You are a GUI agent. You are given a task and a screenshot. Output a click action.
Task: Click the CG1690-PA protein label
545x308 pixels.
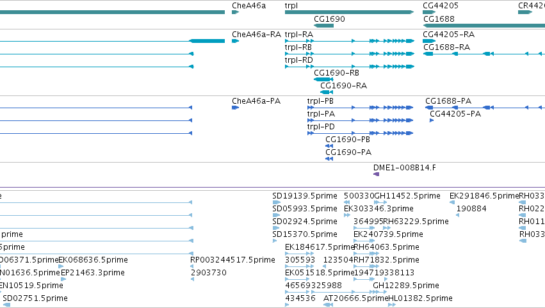(x=348, y=152)
